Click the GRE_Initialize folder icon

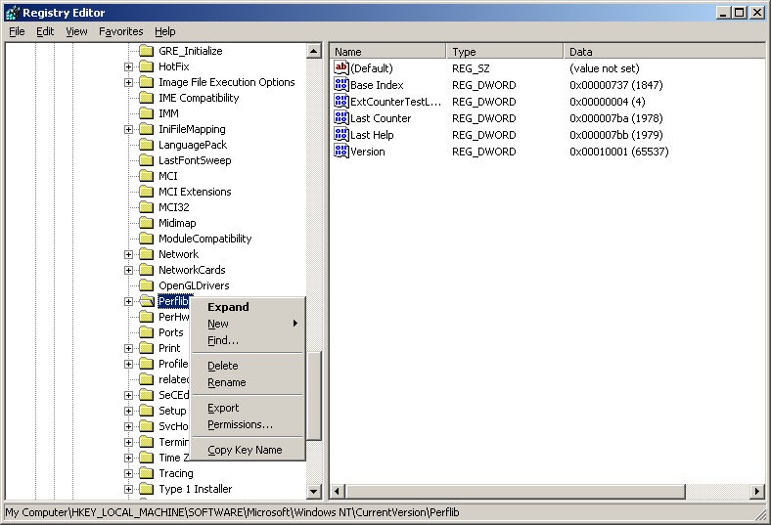pos(147,51)
